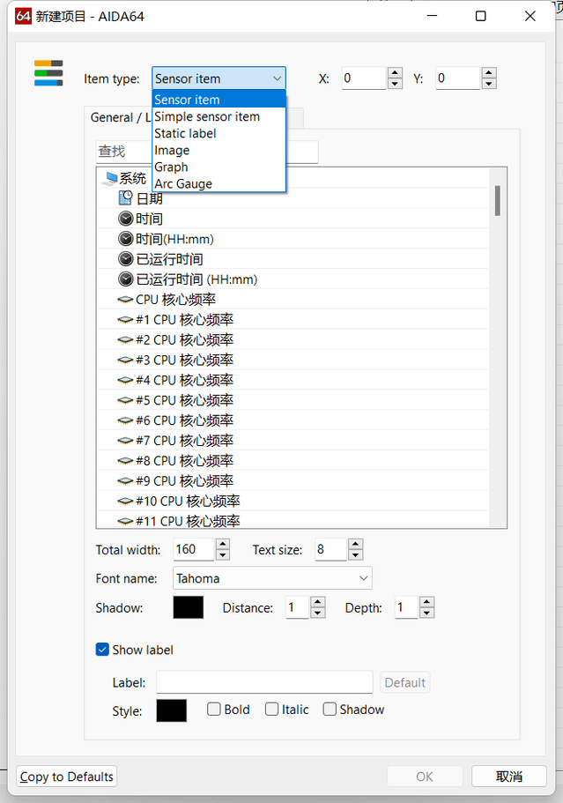563x803 pixels.
Task: Click the sensor list scrollbar thumb
Action: click(498, 200)
